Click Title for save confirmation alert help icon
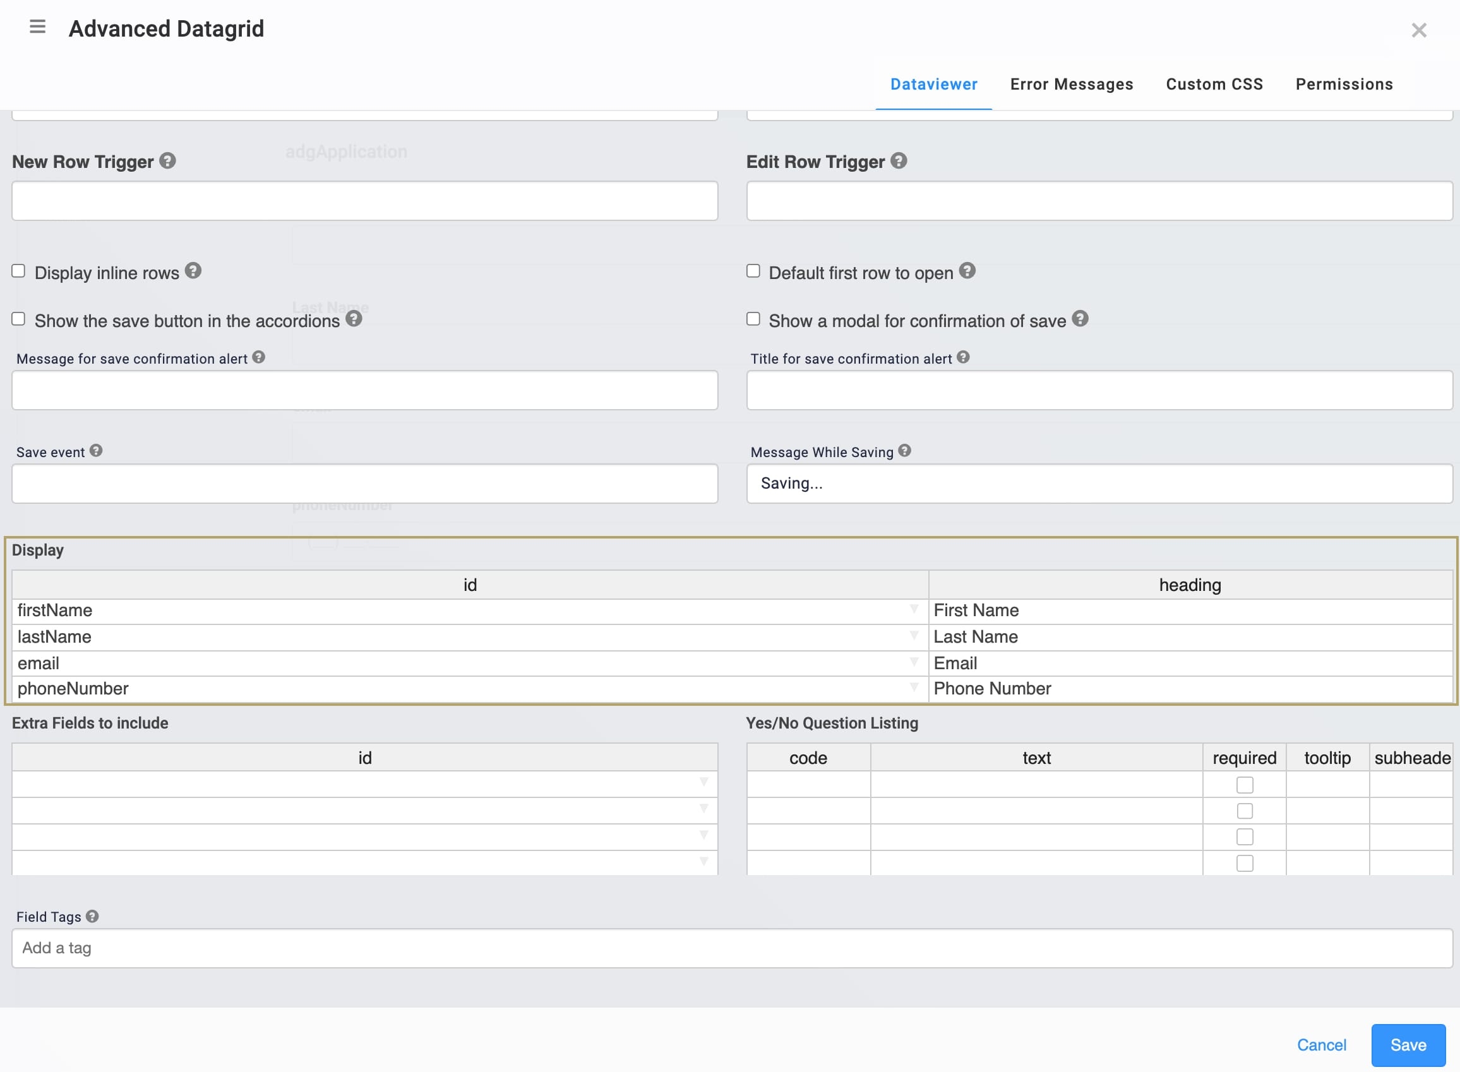Image resolution: width=1460 pixels, height=1072 pixels. tap(963, 357)
